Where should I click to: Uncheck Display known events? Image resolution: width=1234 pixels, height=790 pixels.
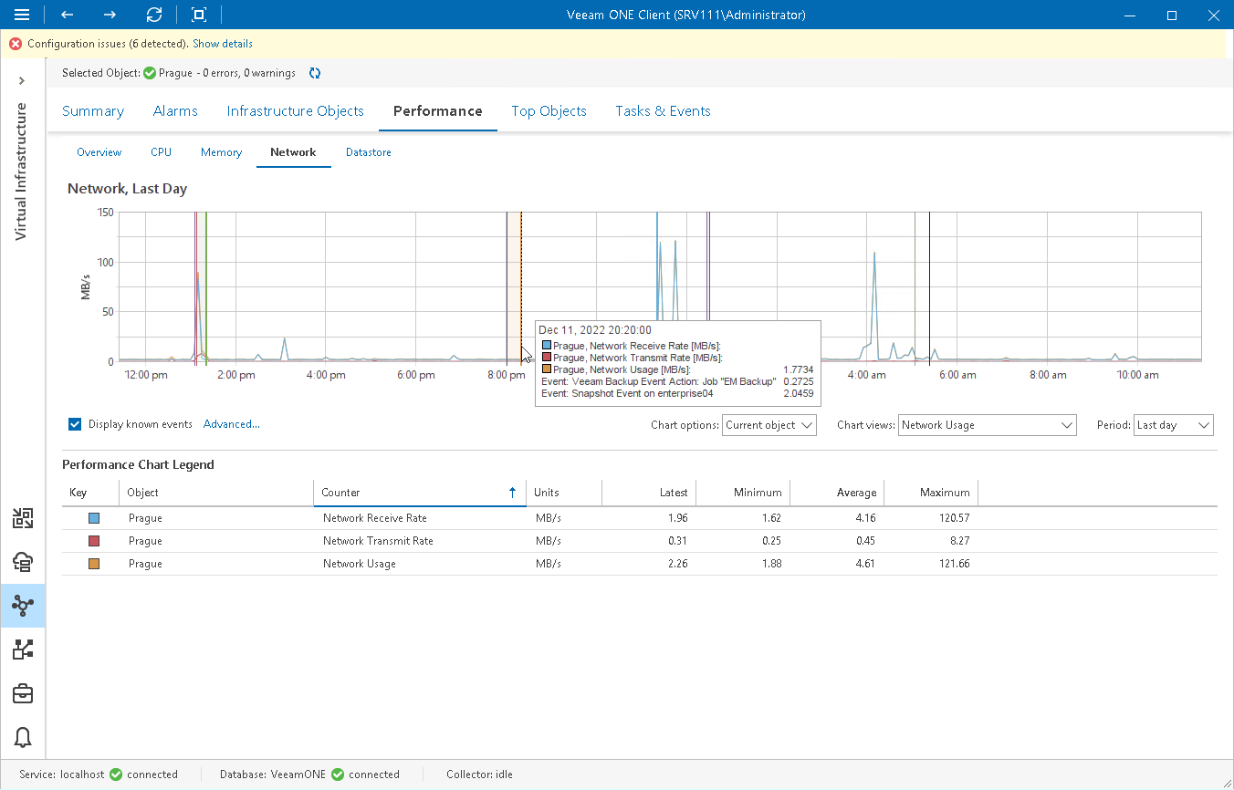[x=75, y=423]
